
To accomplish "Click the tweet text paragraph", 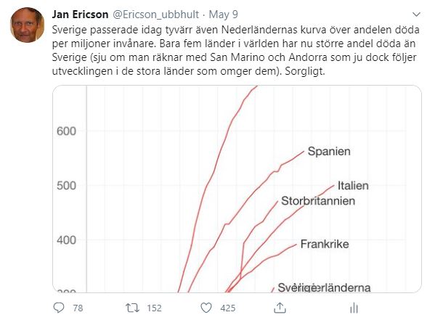I will click(x=236, y=50).
